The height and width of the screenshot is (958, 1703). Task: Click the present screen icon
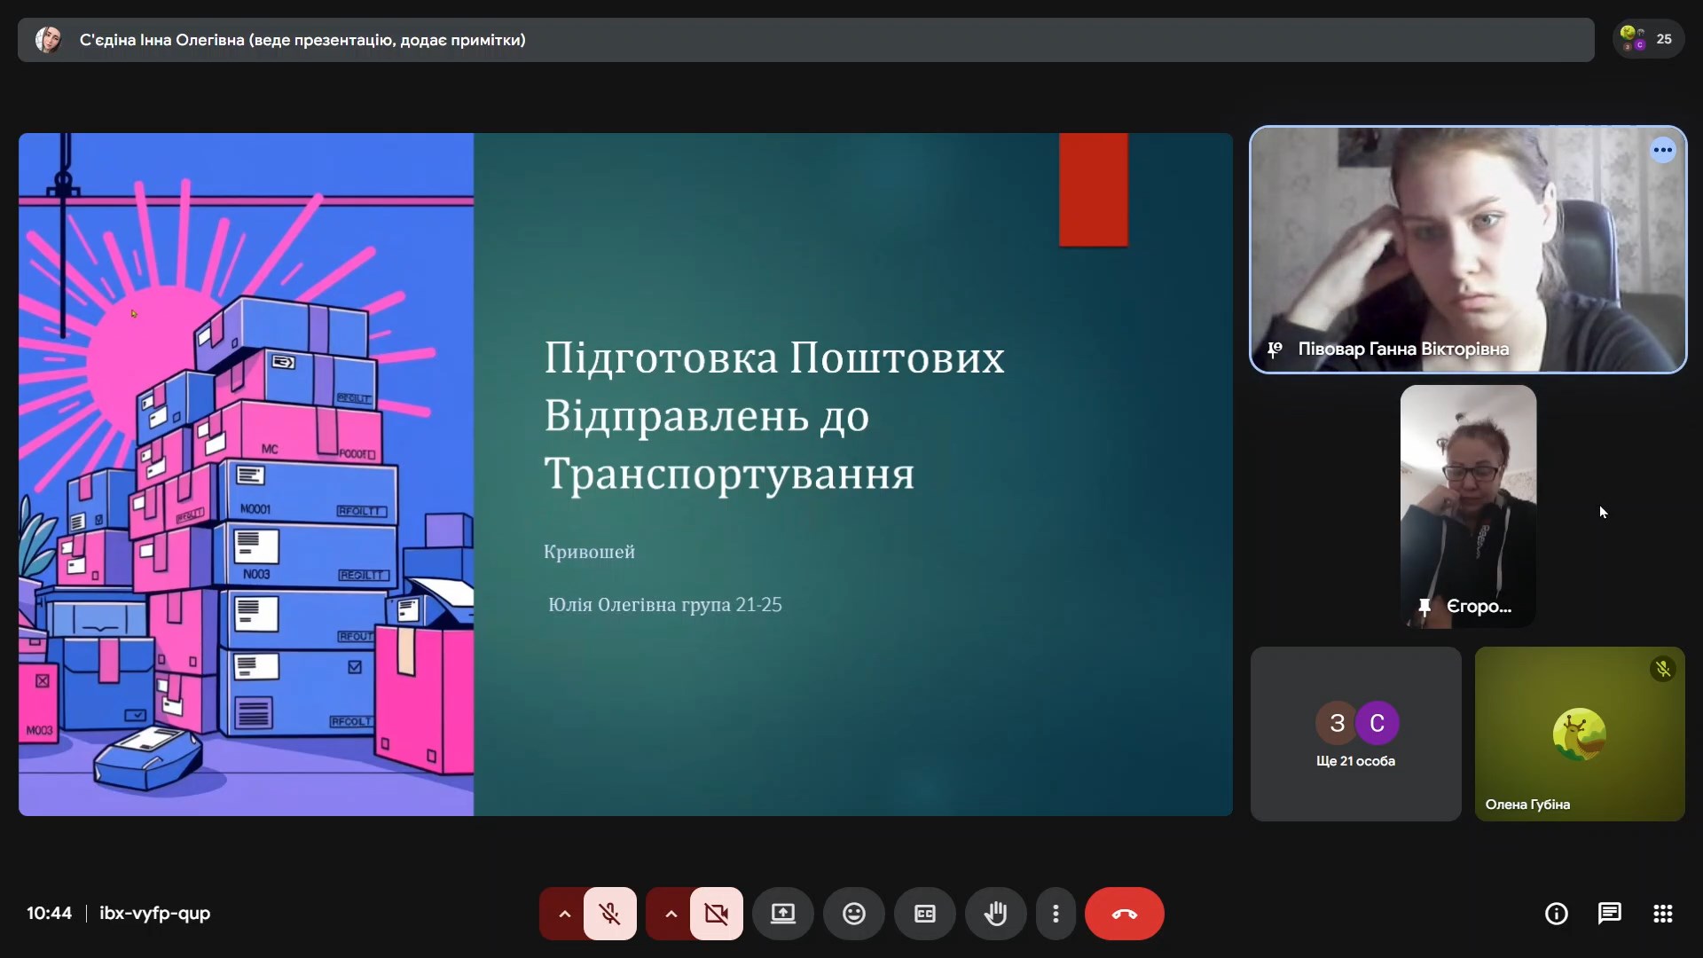(782, 914)
